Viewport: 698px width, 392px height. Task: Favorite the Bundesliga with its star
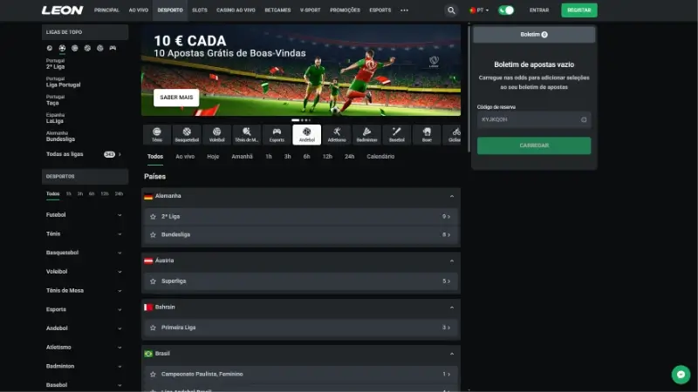click(x=154, y=234)
